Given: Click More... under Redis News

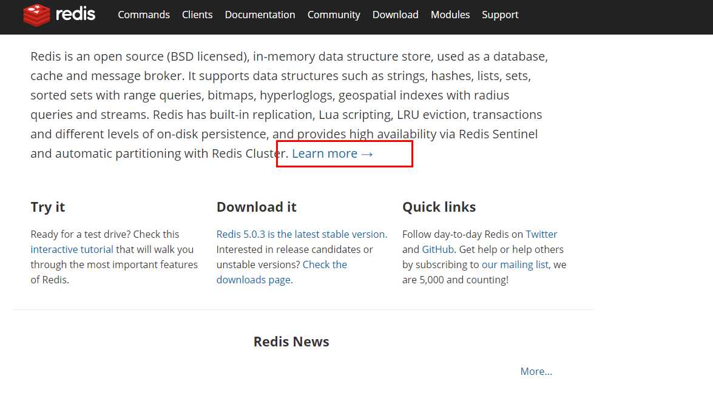Looking at the screenshot, I should 536,371.
